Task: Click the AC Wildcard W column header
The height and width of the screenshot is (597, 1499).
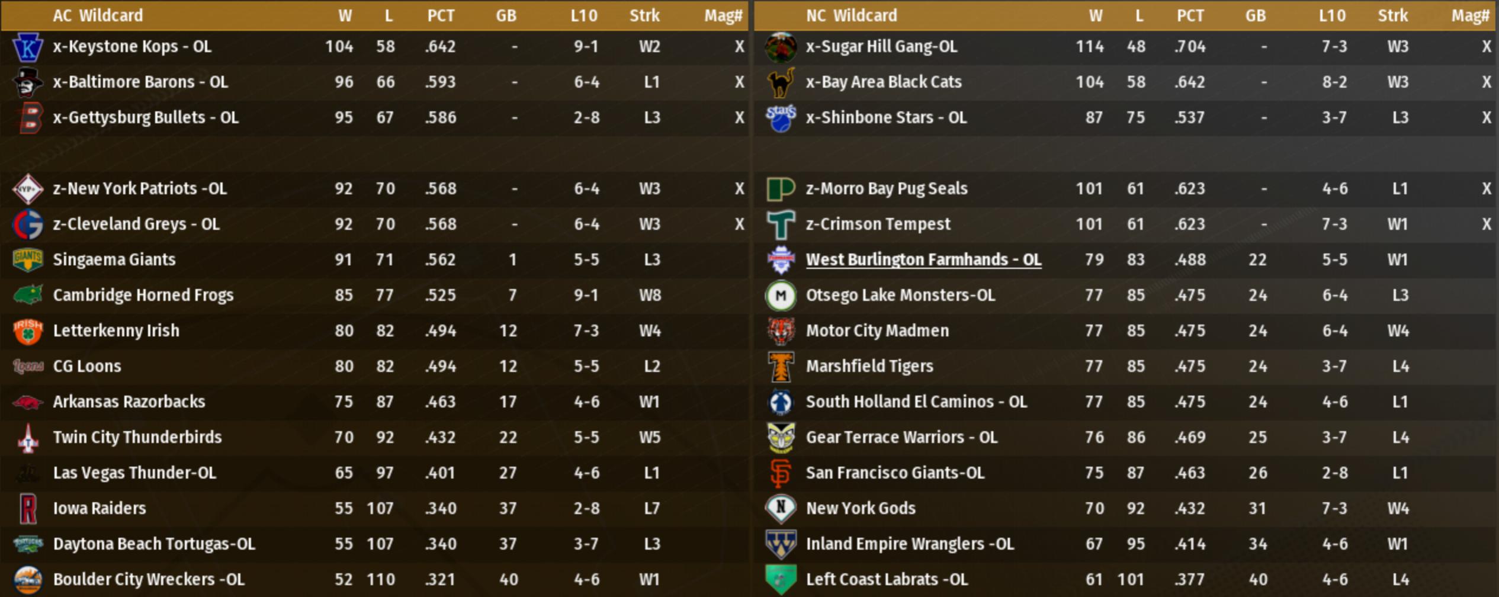Action: [x=345, y=15]
